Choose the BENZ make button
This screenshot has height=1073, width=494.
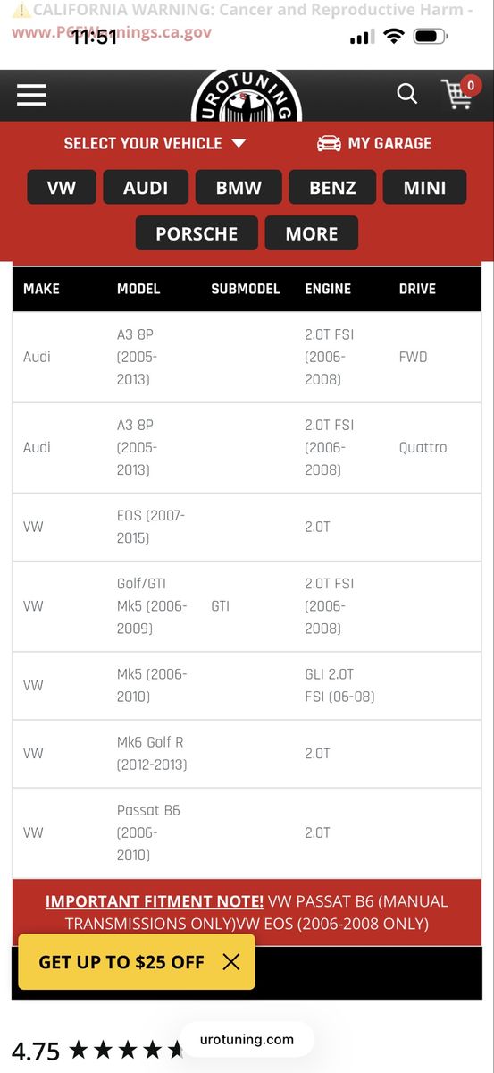(332, 188)
